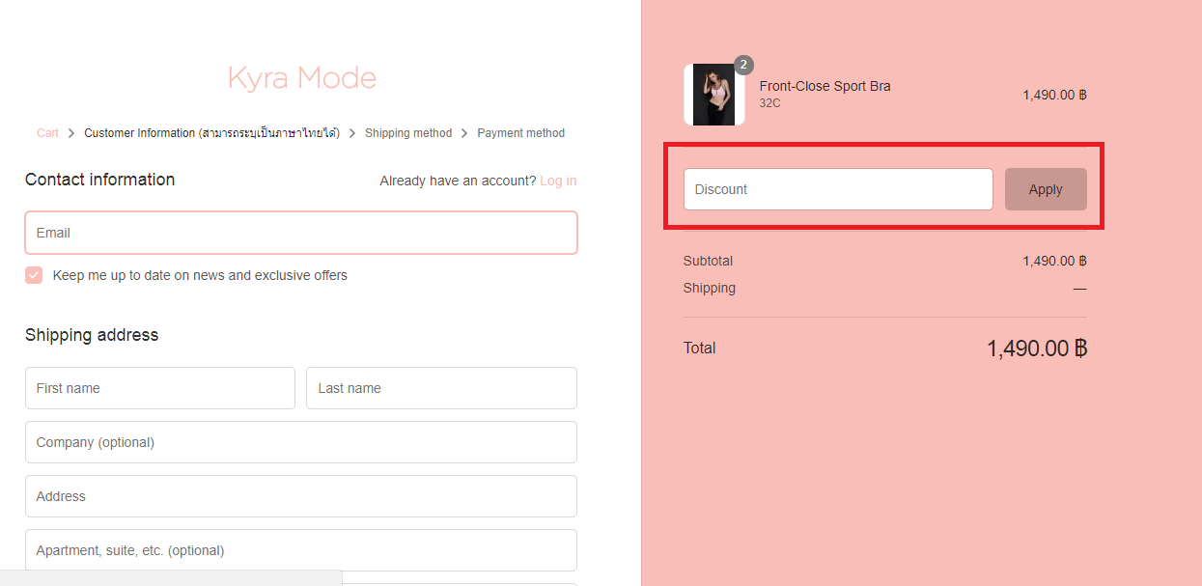The image size is (1202, 586).
Task: Click the Kyra Mode store logo
Action: (301, 78)
